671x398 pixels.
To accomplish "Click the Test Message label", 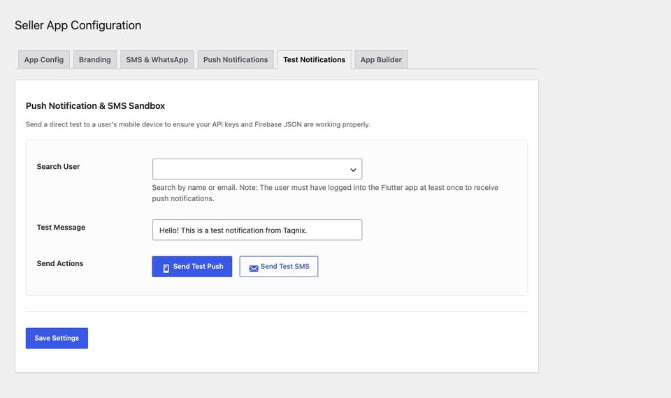I will [61, 228].
